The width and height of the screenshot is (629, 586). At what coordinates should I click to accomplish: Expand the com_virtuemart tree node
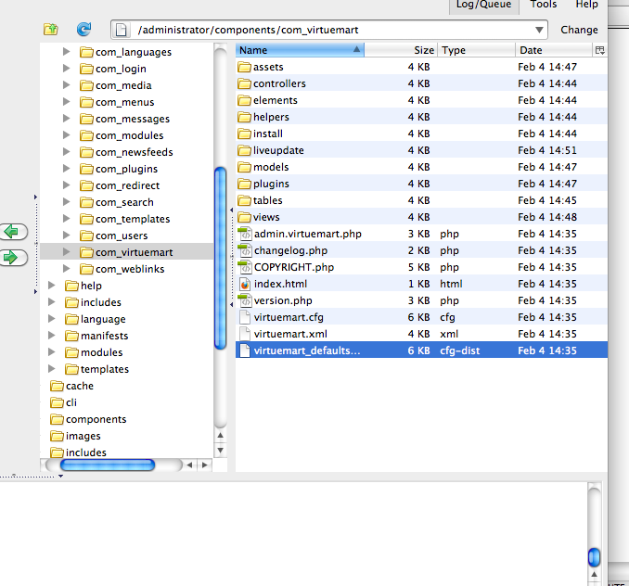[x=66, y=251]
